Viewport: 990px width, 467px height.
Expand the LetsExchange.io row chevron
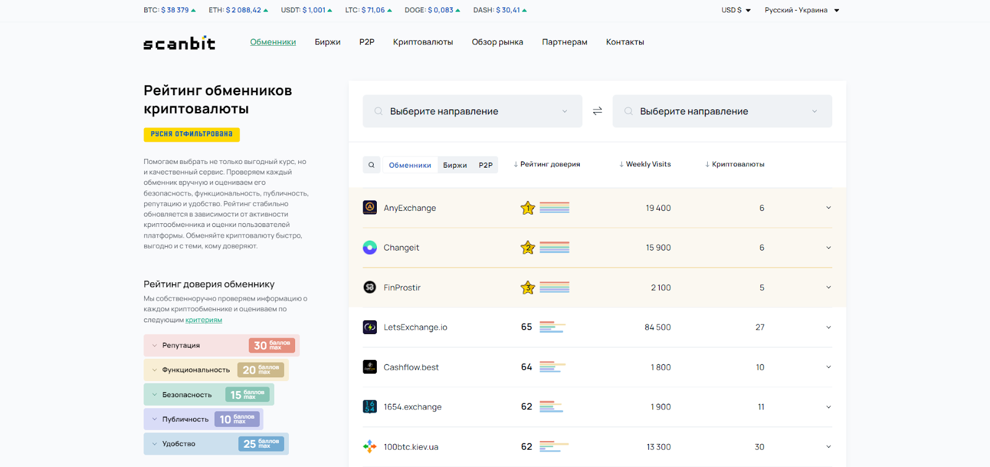(x=829, y=327)
